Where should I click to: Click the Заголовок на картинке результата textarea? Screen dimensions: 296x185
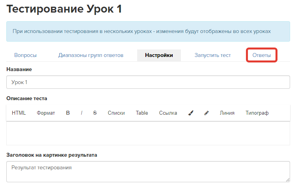(x=148, y=172)
